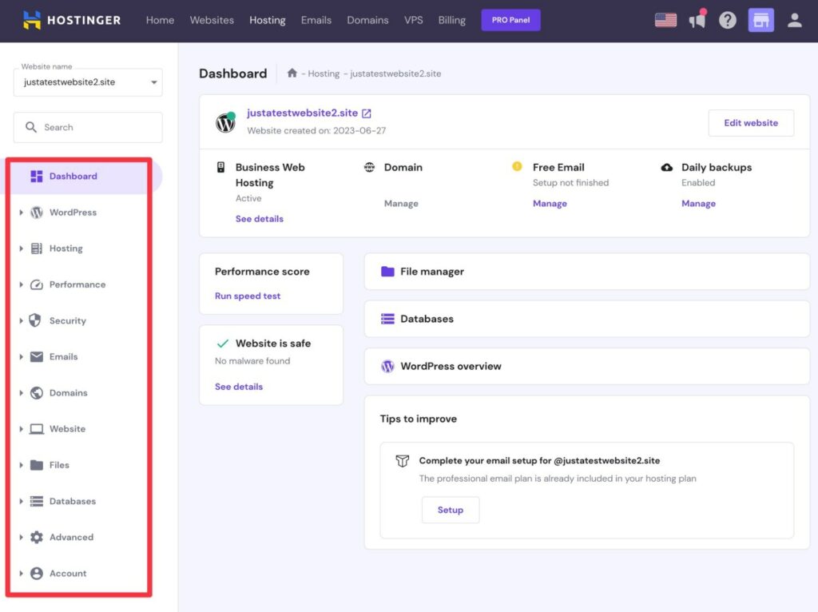Click the Dashboard grid icon in sidebar
The height and width of the screenshot is (612, 818).
37,177
